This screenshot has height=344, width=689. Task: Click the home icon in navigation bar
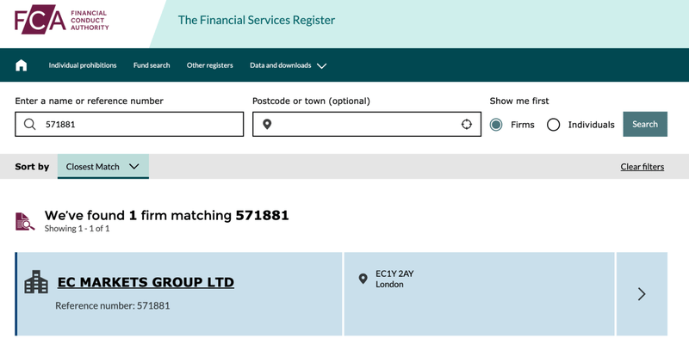pyautogui.click(x=21, y=65)
